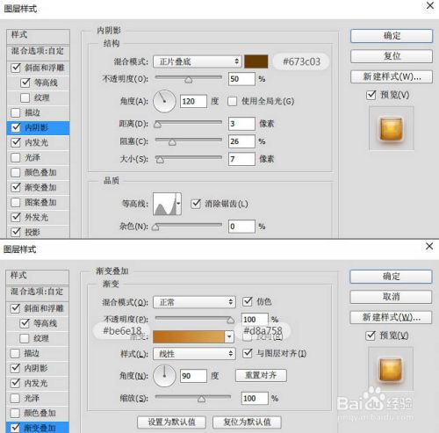Enable 使用全局光(G) checkbox
Image resolution: width=439 pixels, height=433 pixels.
click(233, 102)
